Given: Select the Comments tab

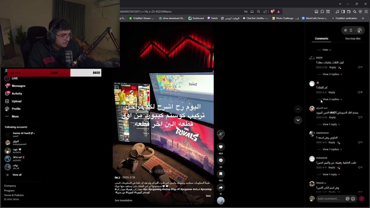Looking at the screenshot, I should click(321, 38).
